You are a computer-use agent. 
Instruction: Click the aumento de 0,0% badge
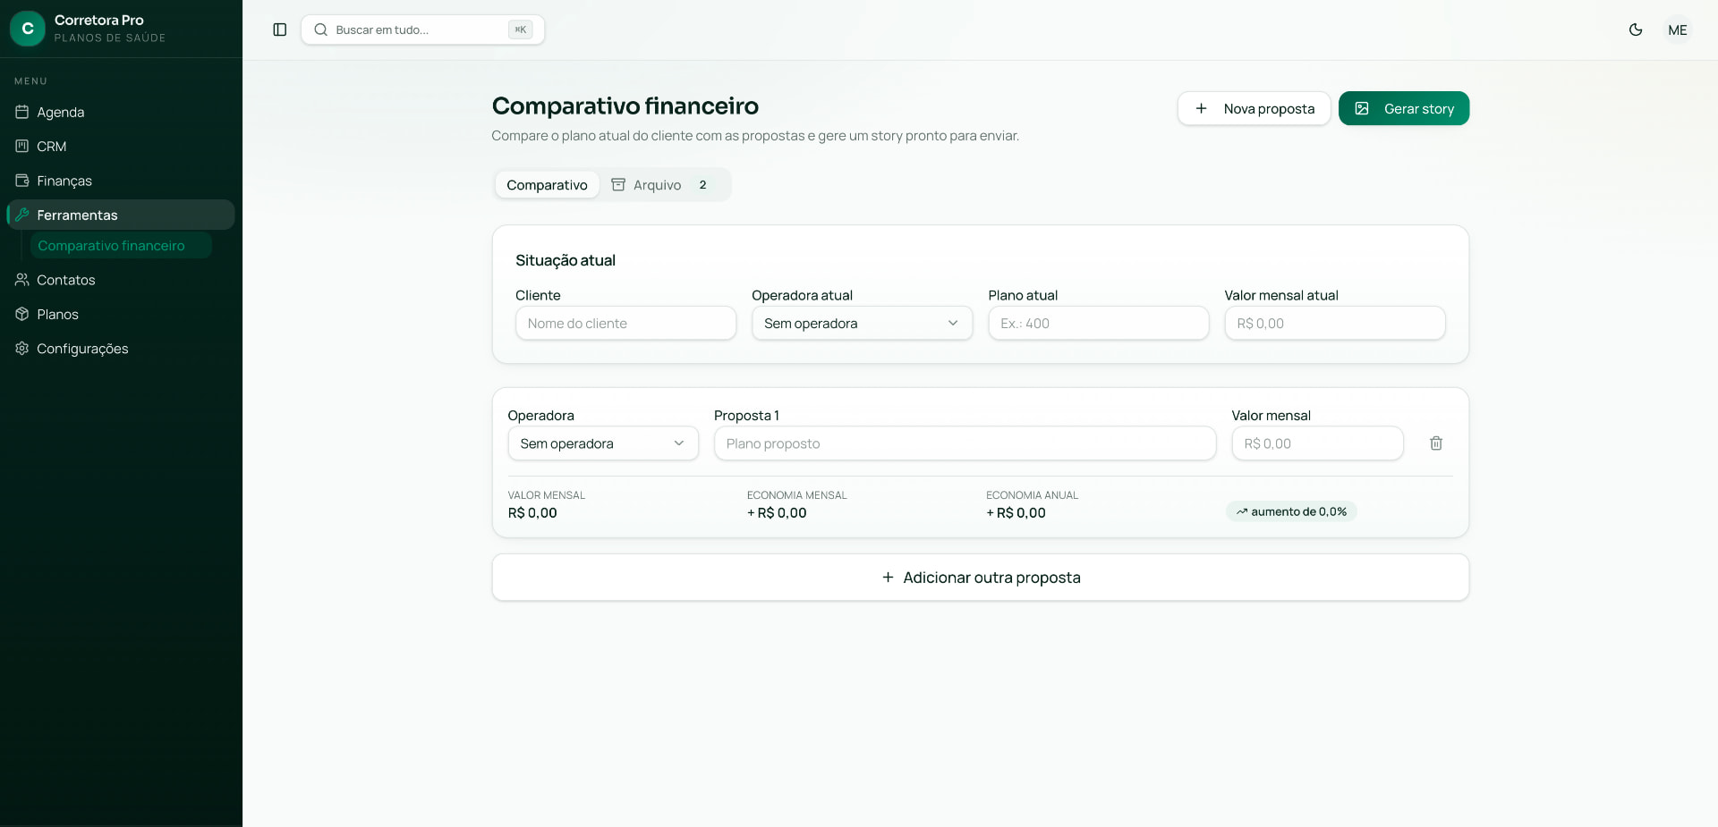pos(1291,511)
